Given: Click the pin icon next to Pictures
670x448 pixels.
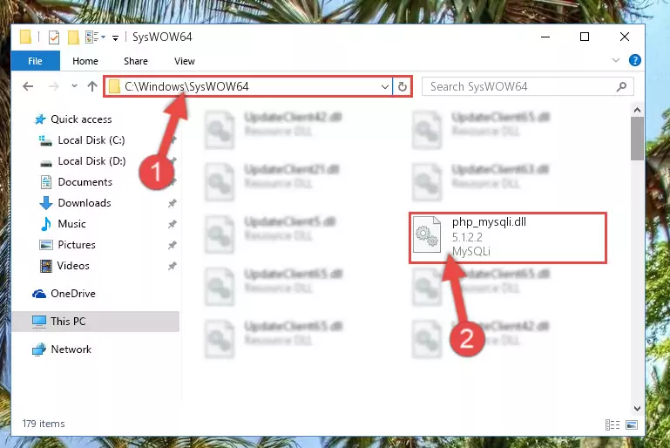Looking at the screenshot, I should (173, 246).
